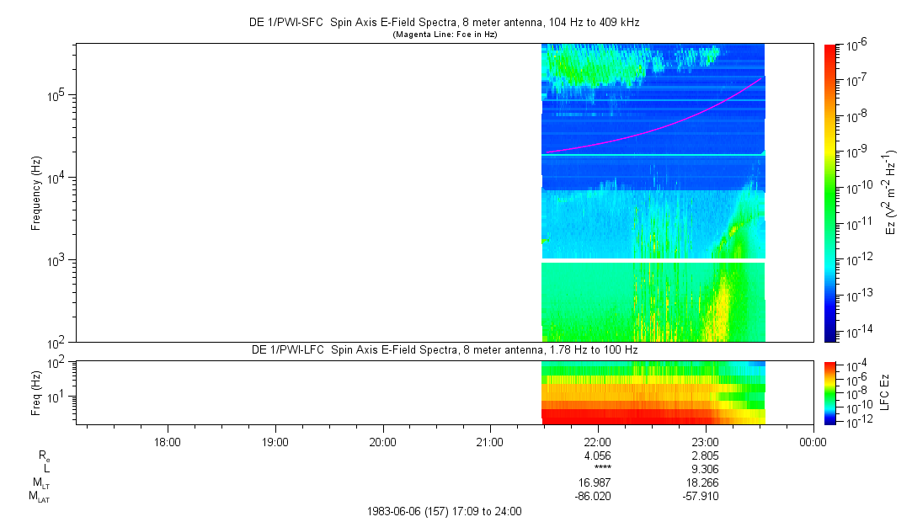Select the 22:00 time tick label
The image size is (912, 522).
(x=597, y=441)
